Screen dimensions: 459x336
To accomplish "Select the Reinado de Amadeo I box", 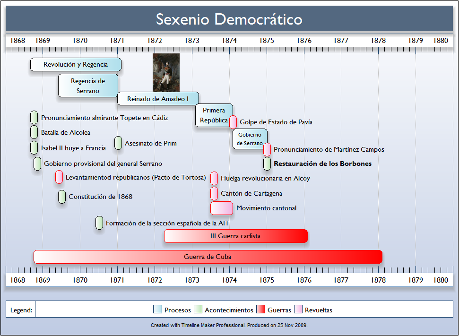I will point(158,99).
